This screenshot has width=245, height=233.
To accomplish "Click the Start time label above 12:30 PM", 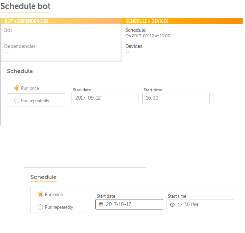I will (x=177, y=196).
